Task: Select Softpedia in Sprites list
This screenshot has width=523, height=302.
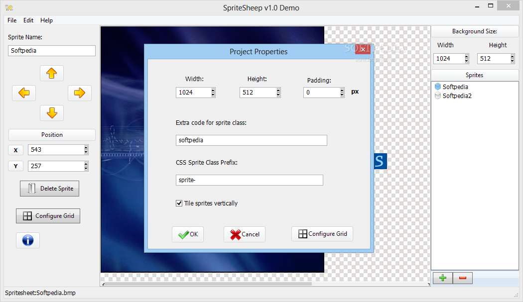Action: pyautogui.click(x=455, y=87)
